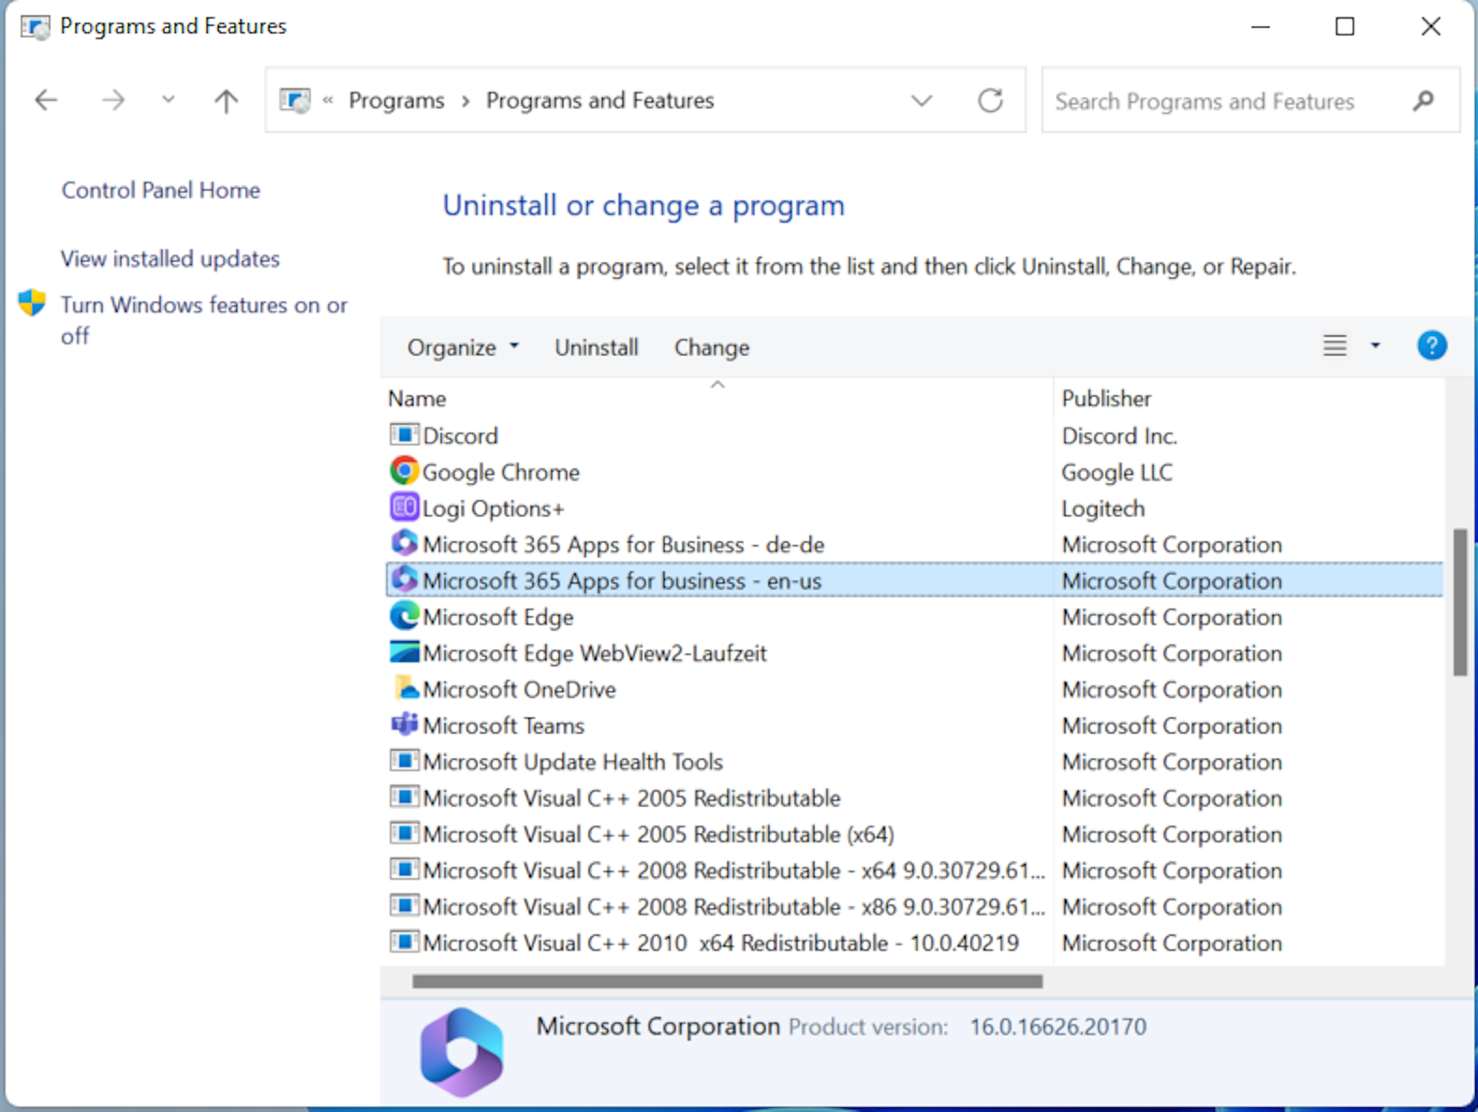Click the Up one level arrow

pyautogui.click(x=226, y=100)
